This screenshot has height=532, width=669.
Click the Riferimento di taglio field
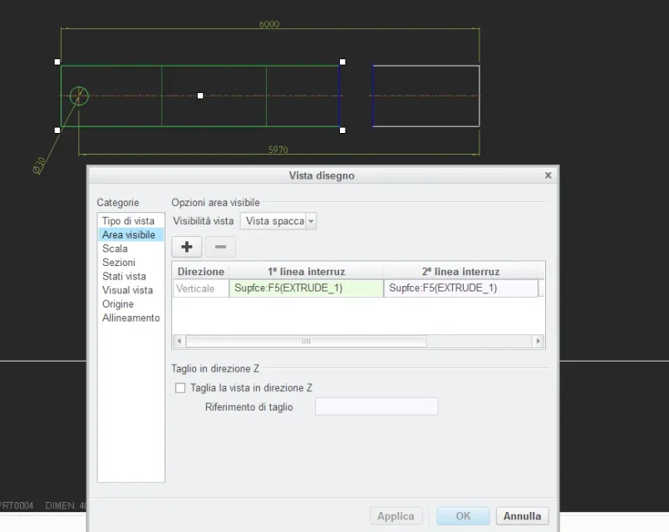(x=376, y=406)
